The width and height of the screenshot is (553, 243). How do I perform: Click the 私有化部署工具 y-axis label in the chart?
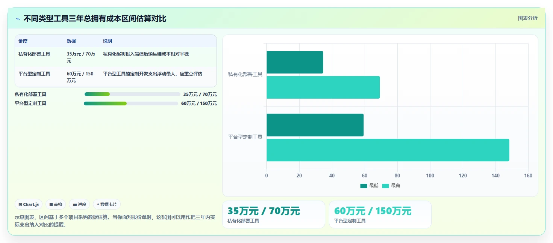click(245, 74)
